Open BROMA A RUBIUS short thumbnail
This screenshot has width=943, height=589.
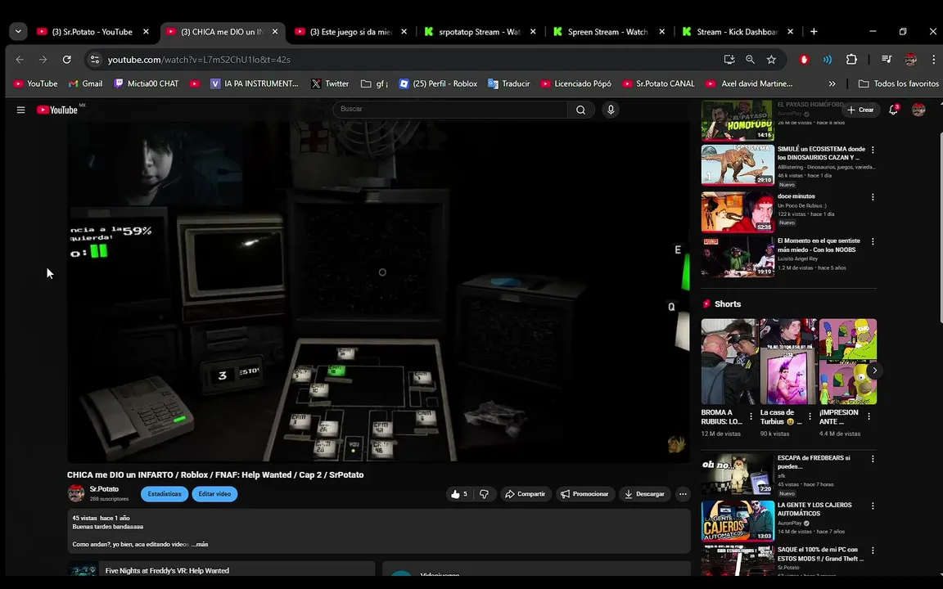[x=729, y=362]
